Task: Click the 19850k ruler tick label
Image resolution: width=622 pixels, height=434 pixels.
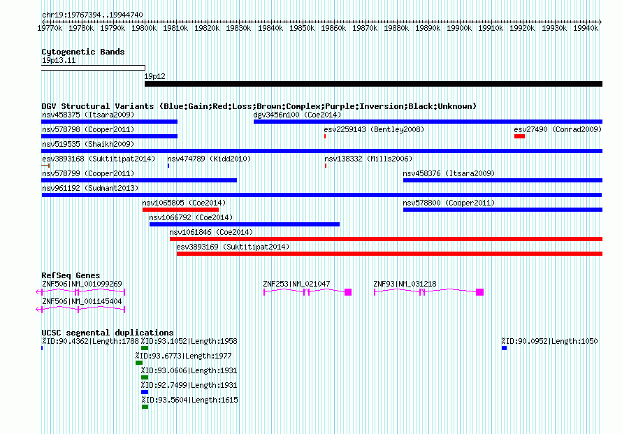Action: pyautogui.click(x=302, y=28)
